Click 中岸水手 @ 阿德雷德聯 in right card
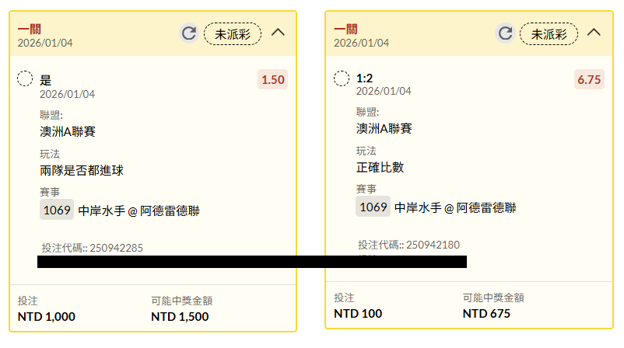The image size is (624, 348). 456,207
